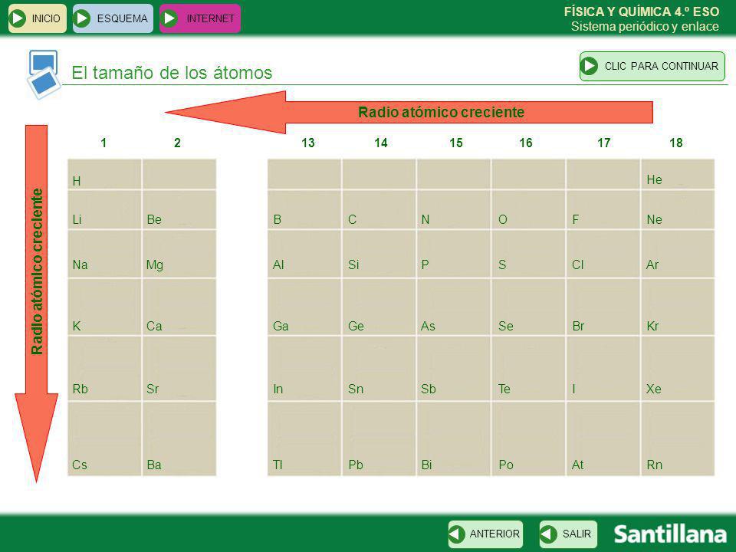Select the P (phosphorus) element cell

pos(454,254)
